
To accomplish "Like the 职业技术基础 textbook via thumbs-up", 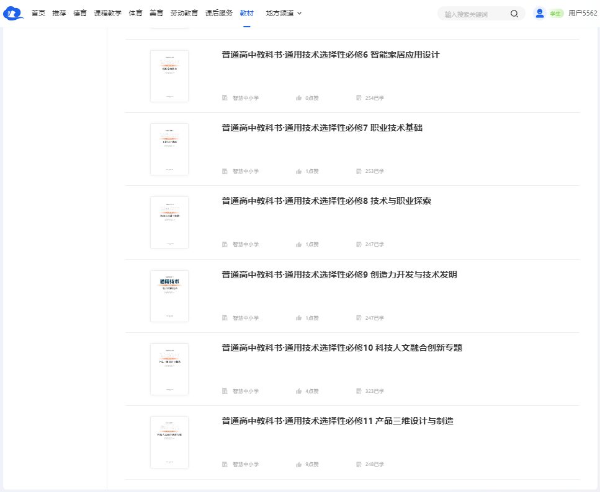I will [299, 172].
